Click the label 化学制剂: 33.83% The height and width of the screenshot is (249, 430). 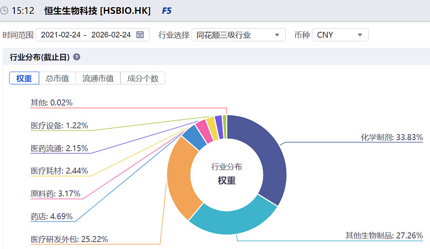pos(392,137)
